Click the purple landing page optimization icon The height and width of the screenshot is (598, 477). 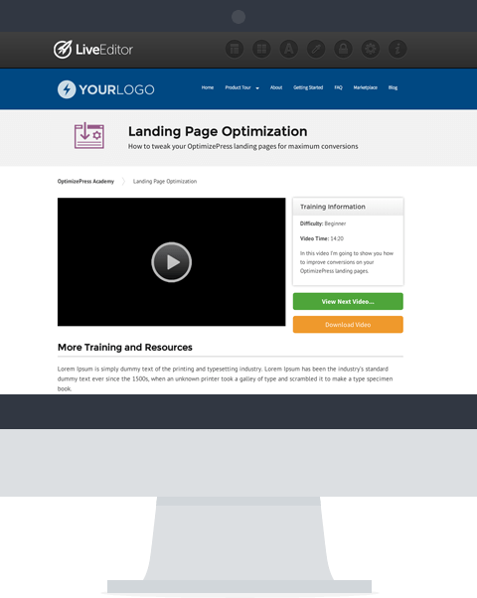pos(89,136)
